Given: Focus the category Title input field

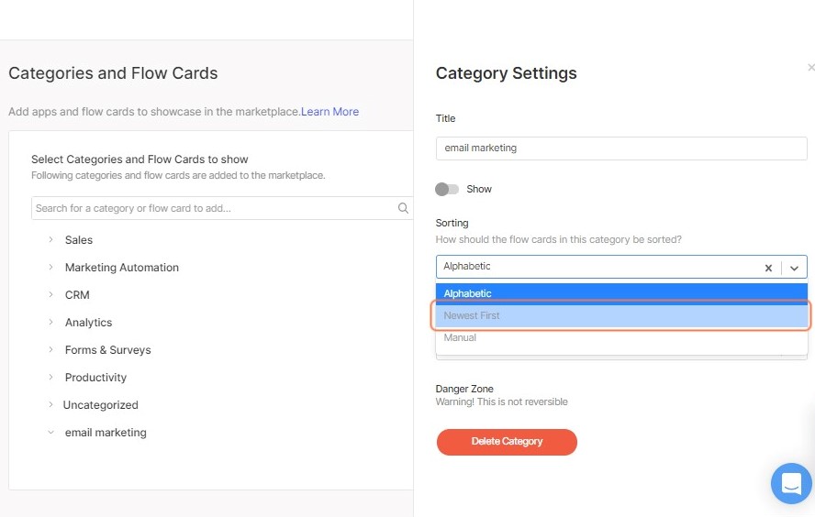Looking at the screenshot, I should (621, 148).
